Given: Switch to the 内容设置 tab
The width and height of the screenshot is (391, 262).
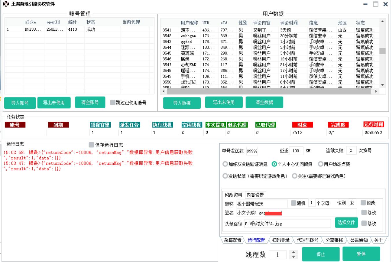Looking at the screenshot, I should tap(255, 195).
